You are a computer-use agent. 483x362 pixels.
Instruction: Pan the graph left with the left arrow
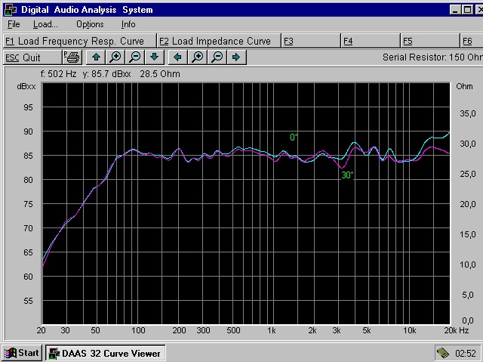177,57
